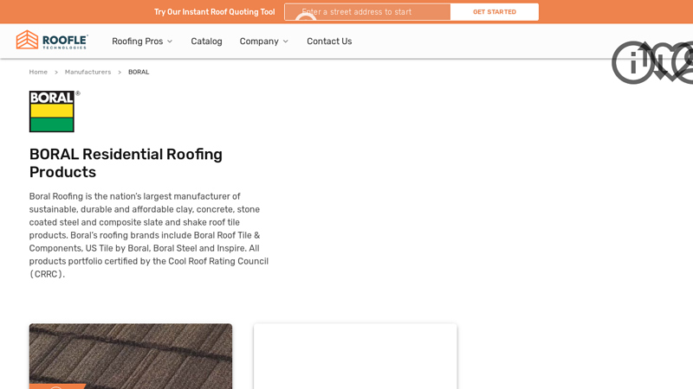
Task: Click the GET STARTED button
Action: [495, 12]
